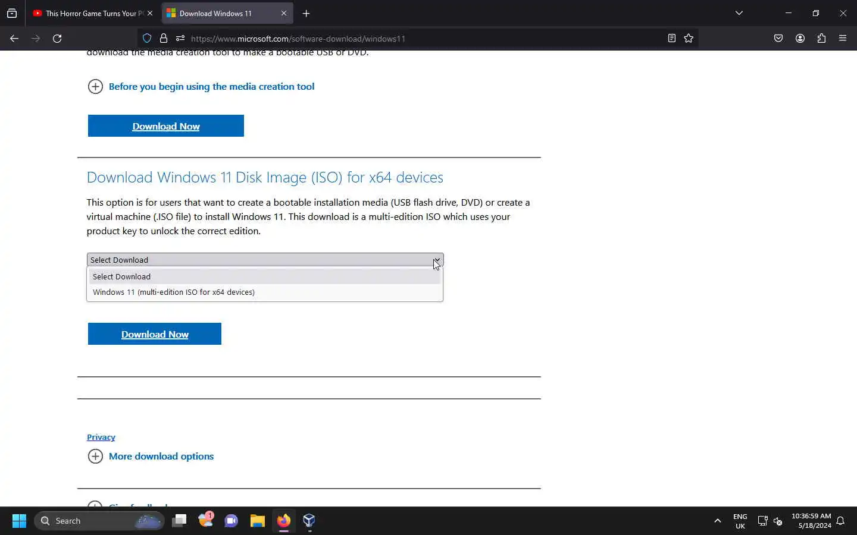Click the Download Windows 11 Disk Image heading
Viewport: 857px width, 535px height.
[265, 177]
